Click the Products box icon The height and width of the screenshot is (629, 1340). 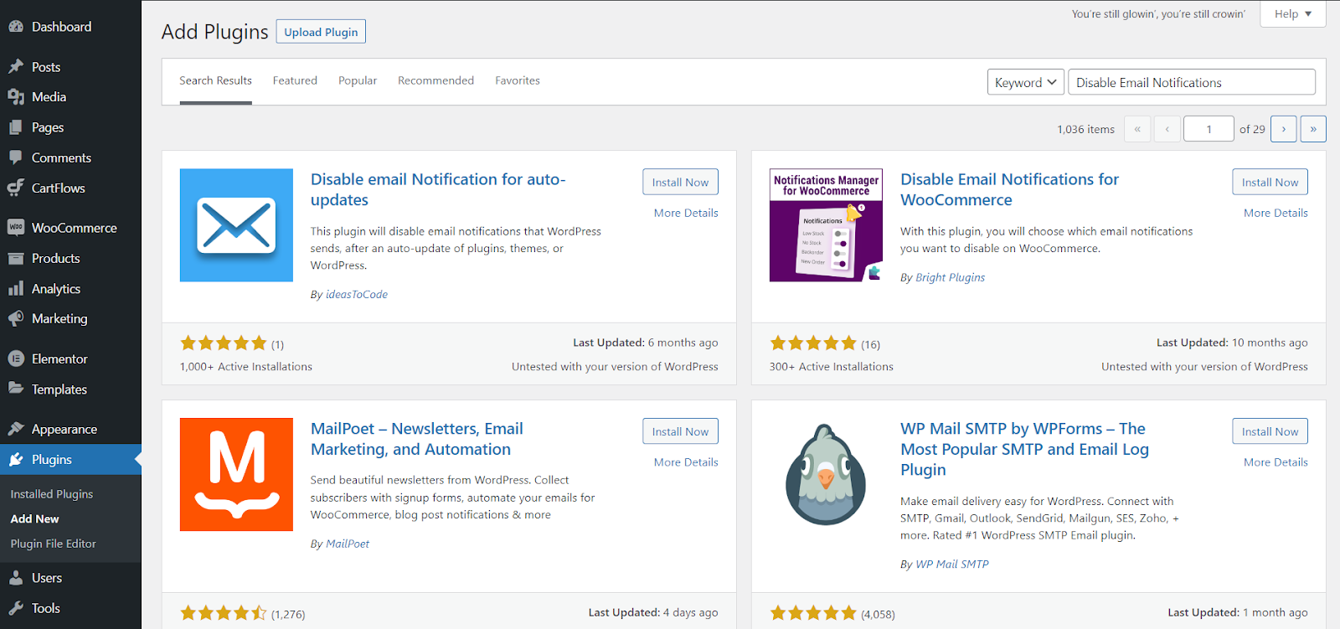(16, 258)
